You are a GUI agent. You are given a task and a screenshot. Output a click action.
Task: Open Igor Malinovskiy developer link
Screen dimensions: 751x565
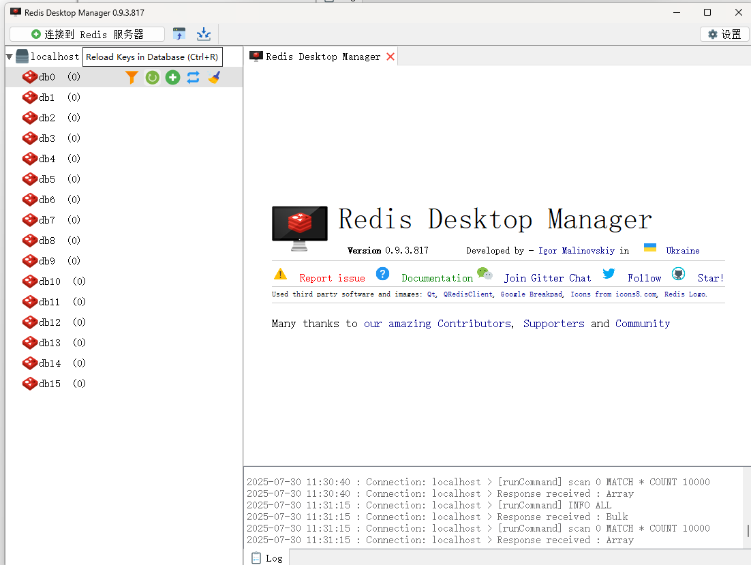(576, 250)
